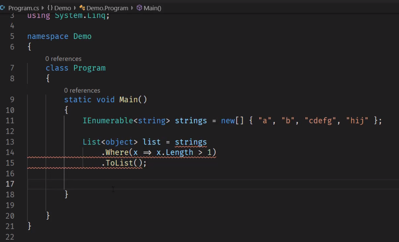This screenshot has width=399, height=242.
Task: Show references above class Program
Action: pos(63,59)
